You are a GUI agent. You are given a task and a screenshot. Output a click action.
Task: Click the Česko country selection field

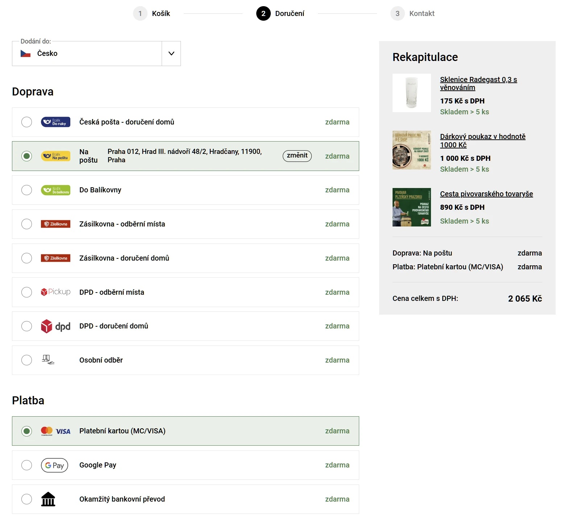(x=87, y=54)
